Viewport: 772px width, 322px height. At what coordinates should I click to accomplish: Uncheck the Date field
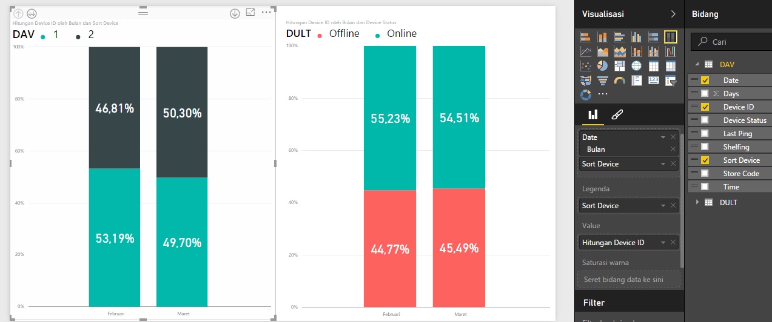(x=705, y=80)
